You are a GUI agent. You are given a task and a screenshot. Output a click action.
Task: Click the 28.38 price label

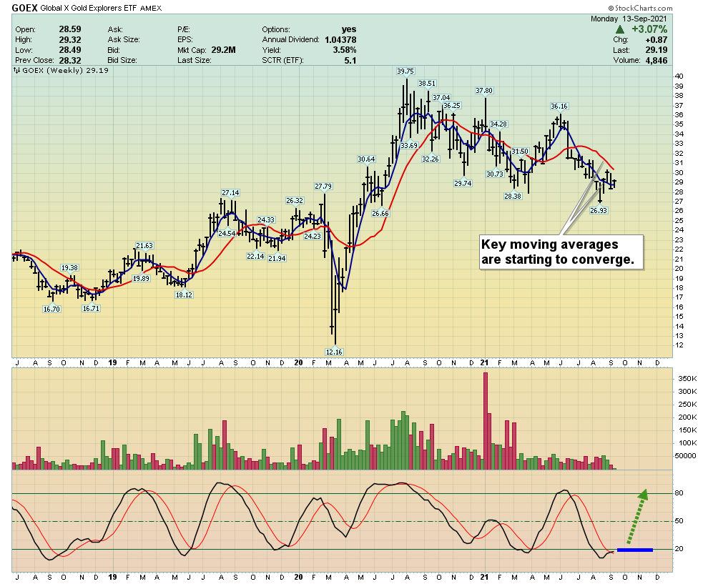513,197
